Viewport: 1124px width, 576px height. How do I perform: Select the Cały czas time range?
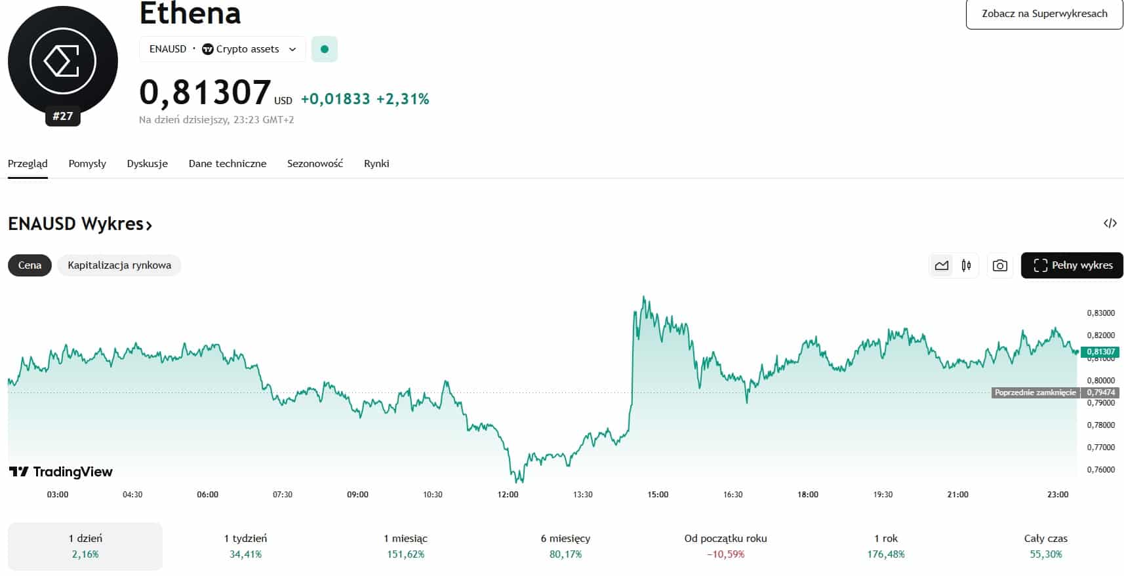[x=1045, y=546]
